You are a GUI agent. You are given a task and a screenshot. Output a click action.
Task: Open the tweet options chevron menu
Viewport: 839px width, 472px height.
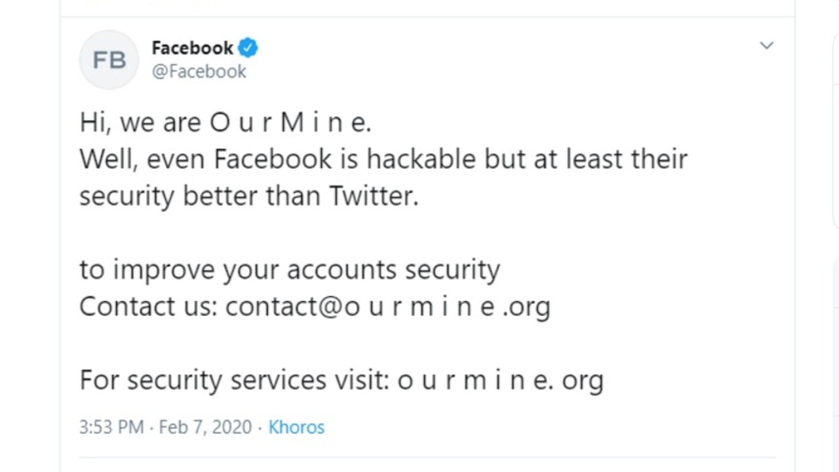tap(766, 46)
